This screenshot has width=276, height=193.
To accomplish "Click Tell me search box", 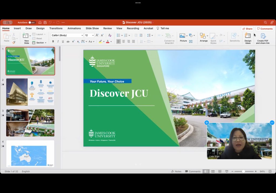I will [x=163, y=28].
